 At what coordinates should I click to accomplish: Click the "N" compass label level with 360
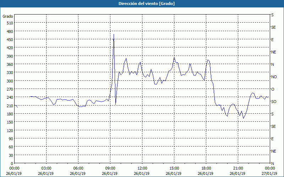[x=272, y=64]
